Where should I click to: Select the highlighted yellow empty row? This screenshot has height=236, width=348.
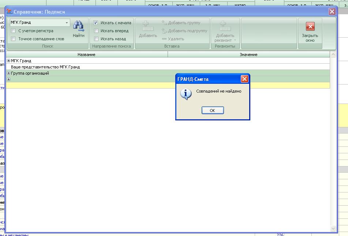pyautogui.click(x=168, y=85)
